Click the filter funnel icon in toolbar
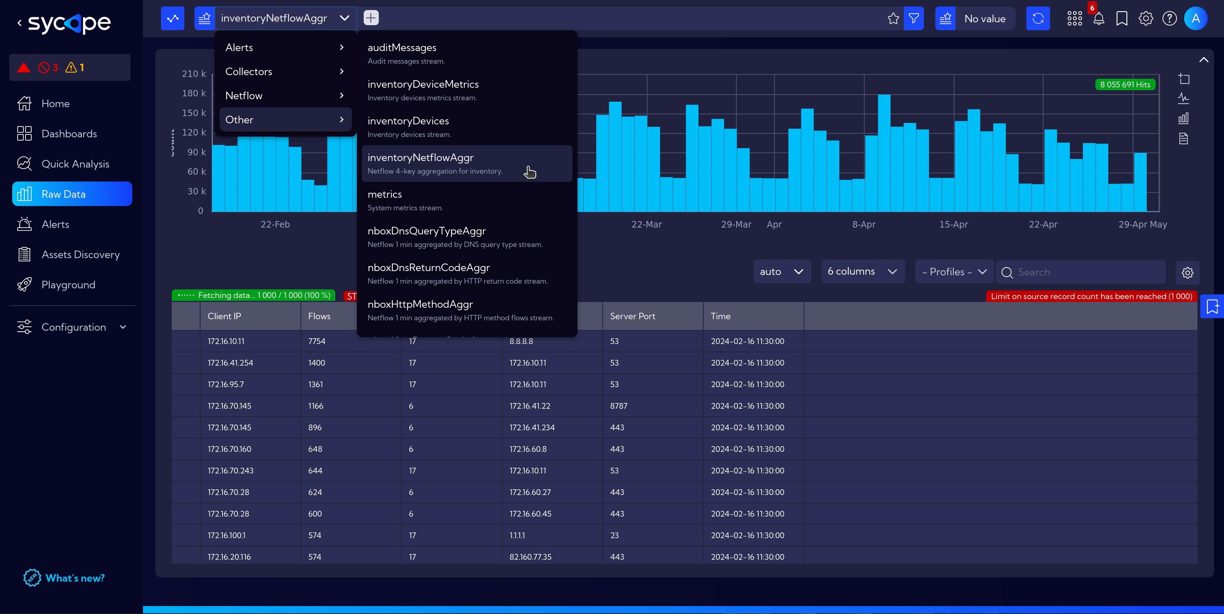The height and width of the screenshot is (614, 1224). tap(914, 17)
